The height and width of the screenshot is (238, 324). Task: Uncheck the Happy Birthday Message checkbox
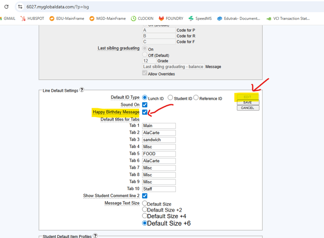tap(145, 112)
